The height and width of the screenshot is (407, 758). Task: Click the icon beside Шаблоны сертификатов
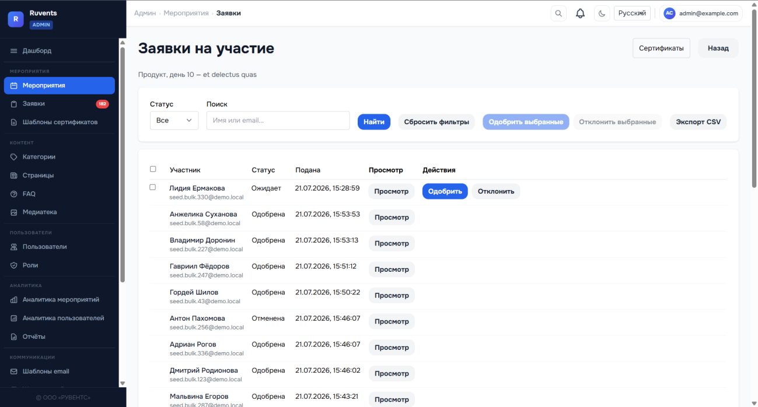(14, 122)
